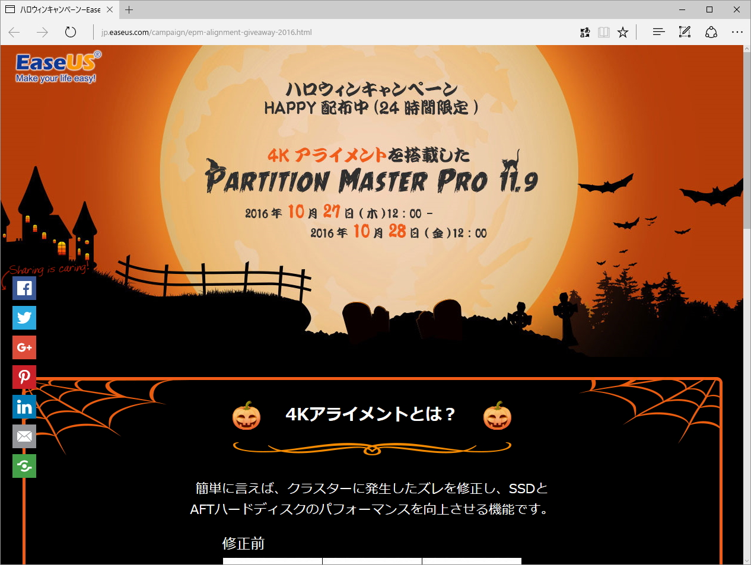Share the page on Facebook
This screenshot has width=751, height=565.
tap(24, 288)
